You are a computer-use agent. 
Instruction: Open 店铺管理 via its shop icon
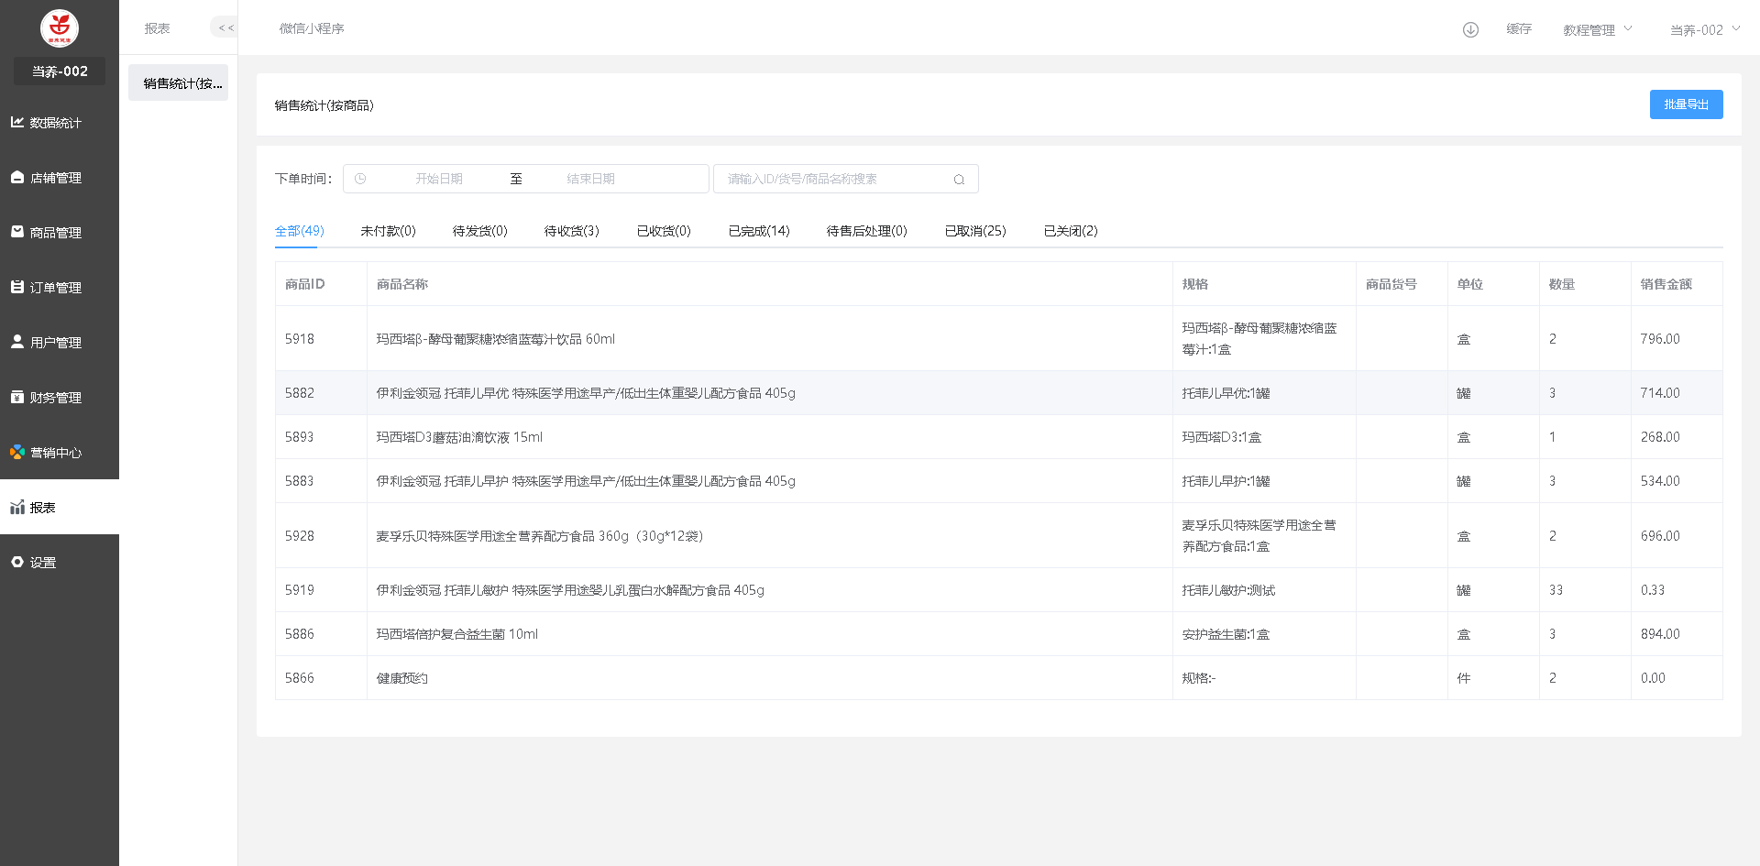point(17,177)
